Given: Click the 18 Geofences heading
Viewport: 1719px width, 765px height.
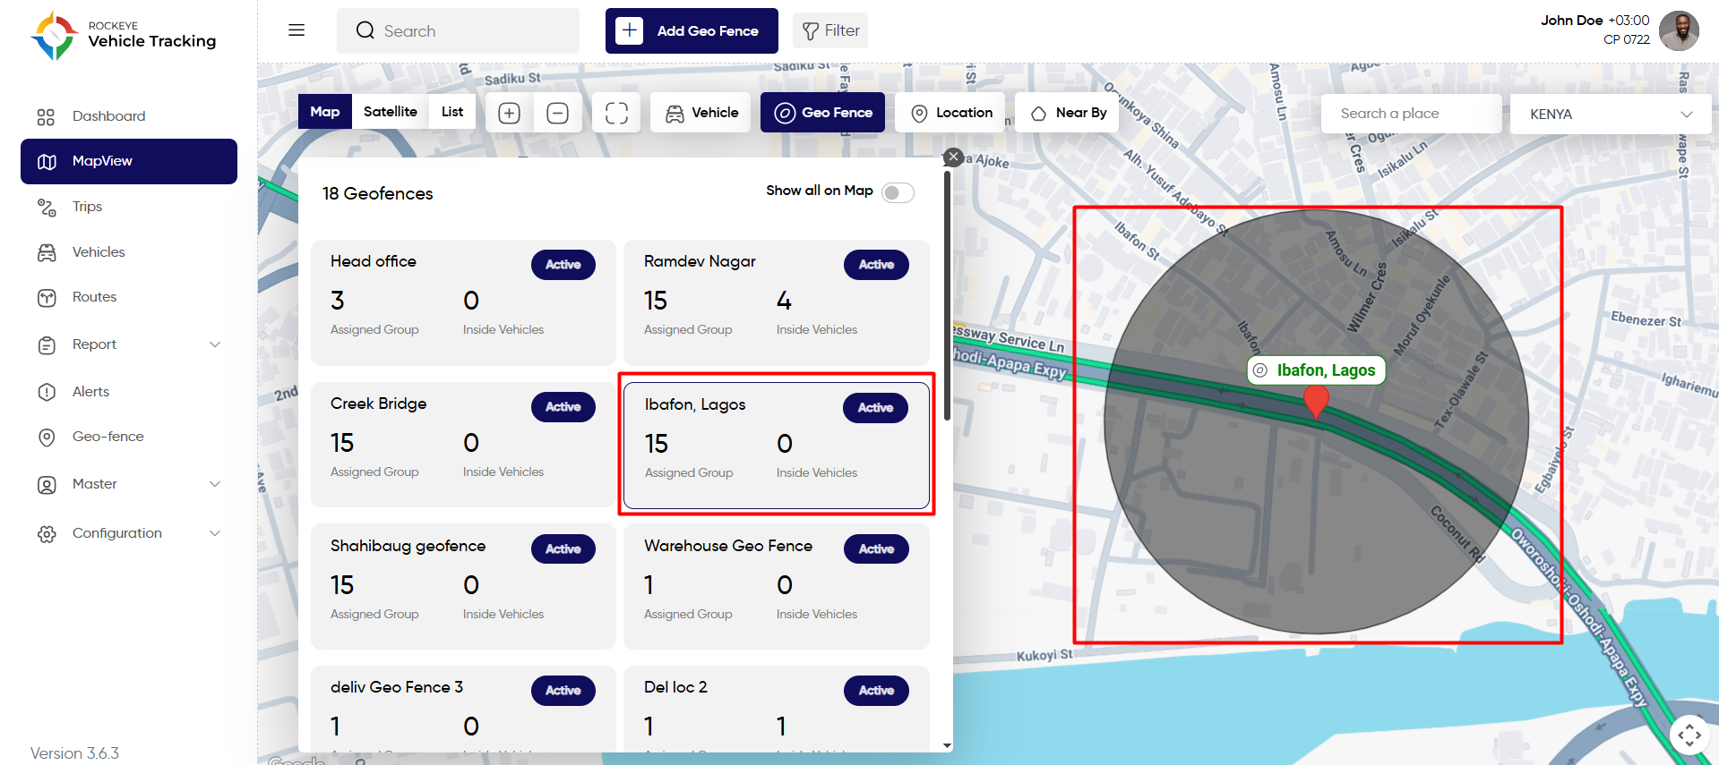Looking at the screenshot, I should pyautogui.click(x=377, y=193).
